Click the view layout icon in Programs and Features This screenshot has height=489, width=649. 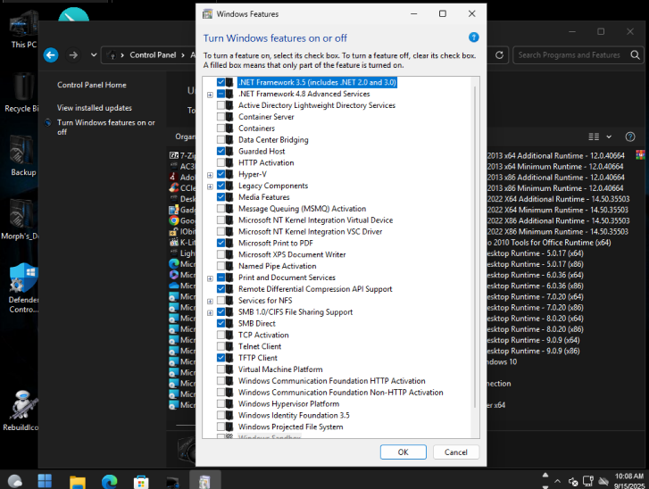tap(594, 137)
